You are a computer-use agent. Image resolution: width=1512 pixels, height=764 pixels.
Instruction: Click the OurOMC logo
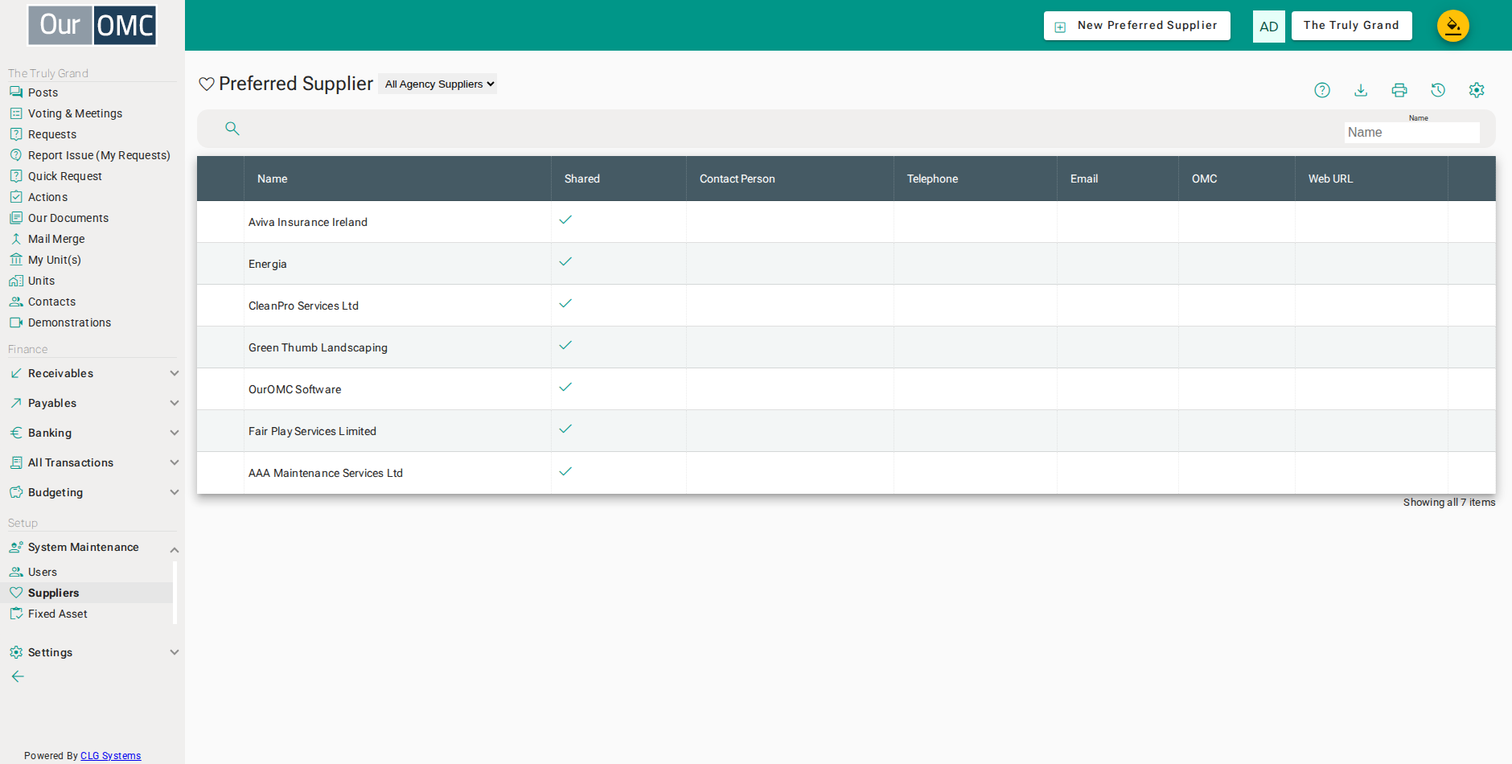pos(92,26)
